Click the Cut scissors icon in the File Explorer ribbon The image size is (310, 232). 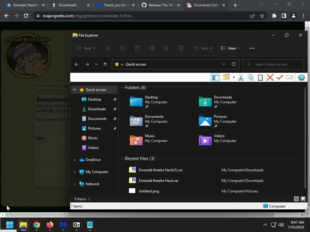tap(108, 48)
